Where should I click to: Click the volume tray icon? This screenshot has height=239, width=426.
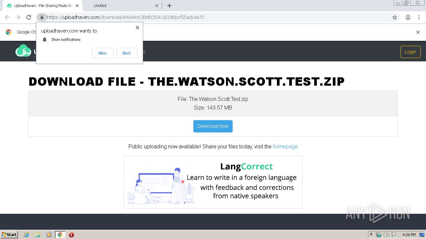pos(386,235)
